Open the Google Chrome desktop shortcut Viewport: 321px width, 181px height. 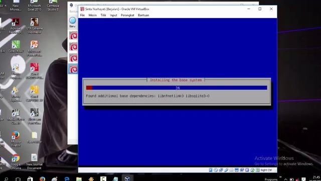coord(16,162)
